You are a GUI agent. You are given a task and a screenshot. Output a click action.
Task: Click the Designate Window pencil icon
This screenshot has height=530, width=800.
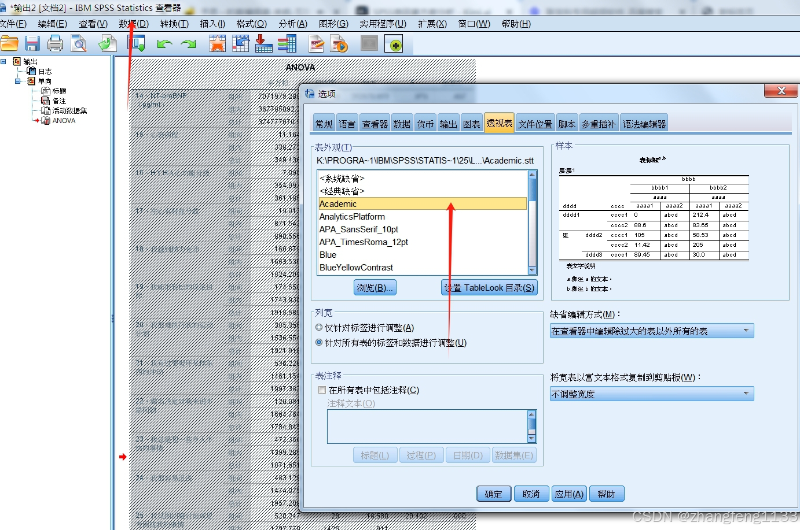(316, 43)
